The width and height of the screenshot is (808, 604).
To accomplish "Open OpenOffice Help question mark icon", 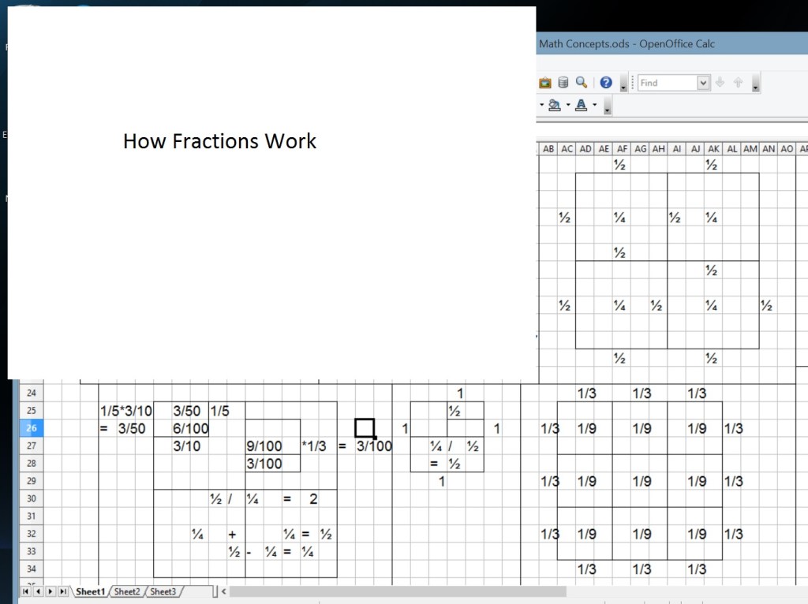I will (x=606, y=83).
